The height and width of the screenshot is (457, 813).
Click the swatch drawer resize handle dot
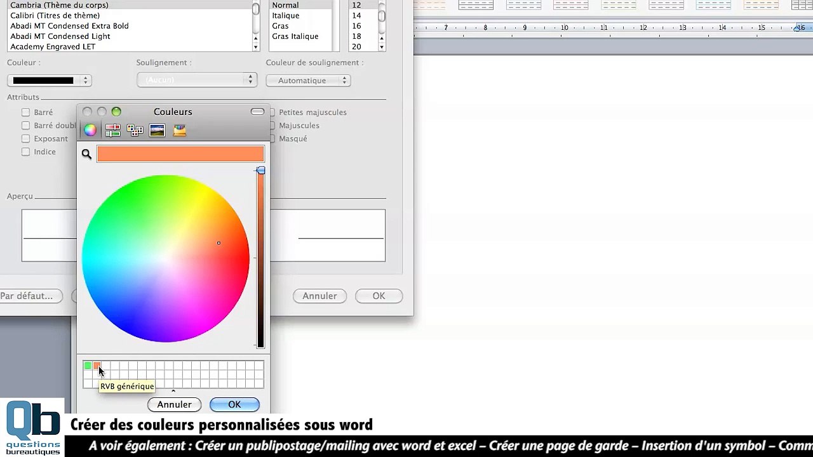pyautogui.click(x=173, y=391)
